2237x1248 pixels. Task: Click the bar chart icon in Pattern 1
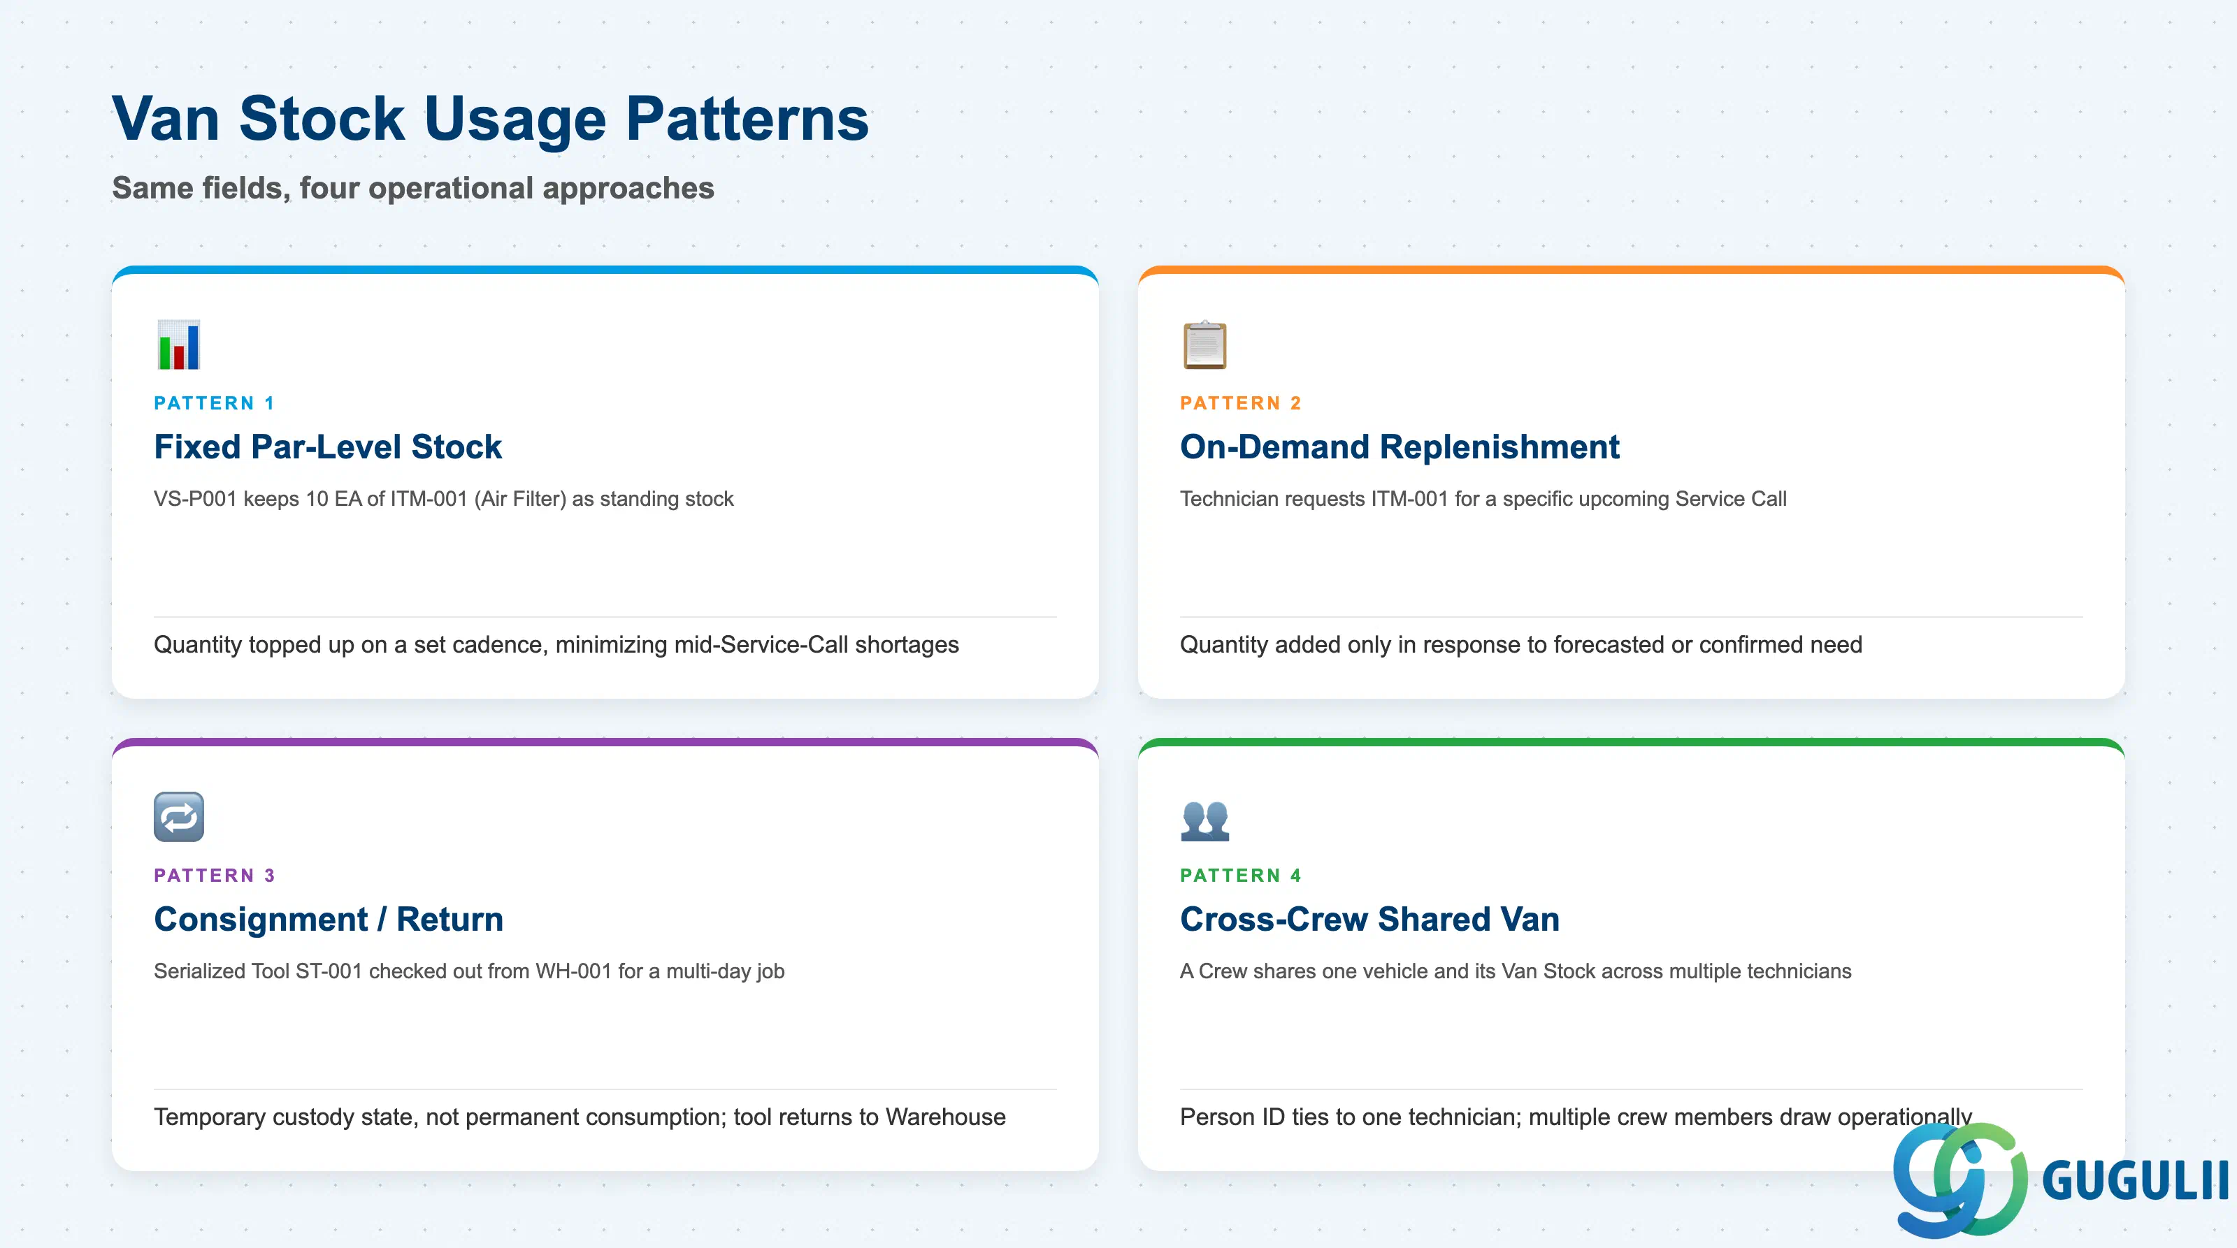(x=179, y=344)
